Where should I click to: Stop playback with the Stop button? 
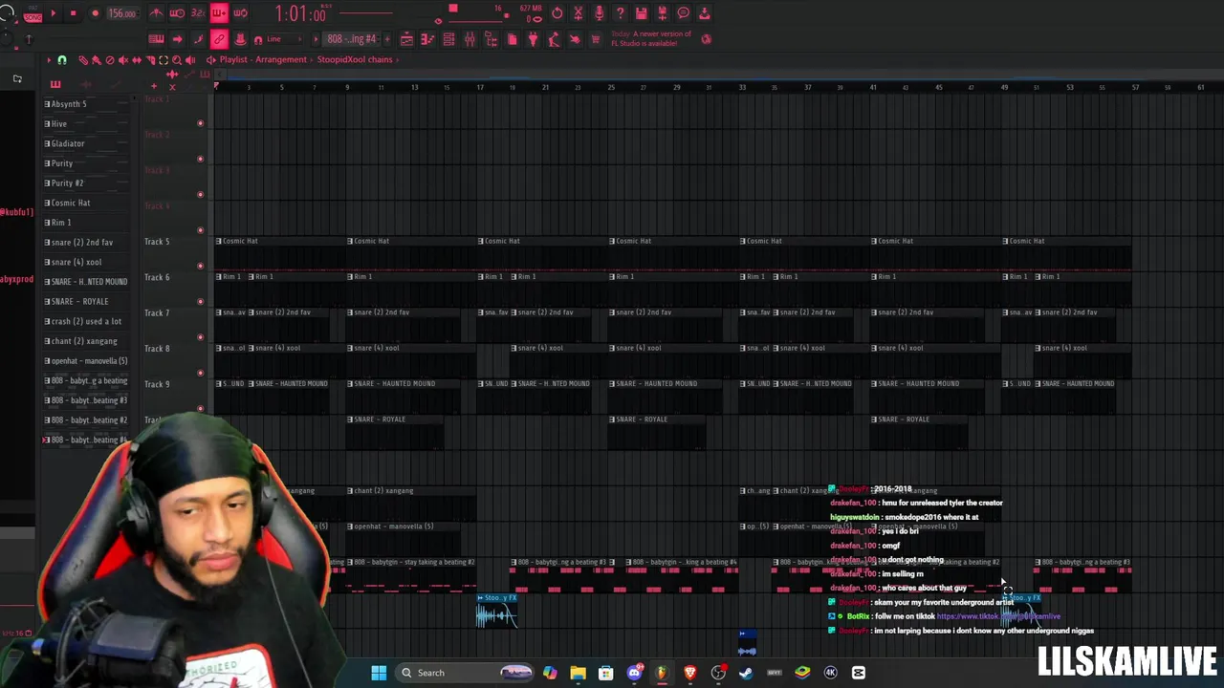click(x=73, y=13)
